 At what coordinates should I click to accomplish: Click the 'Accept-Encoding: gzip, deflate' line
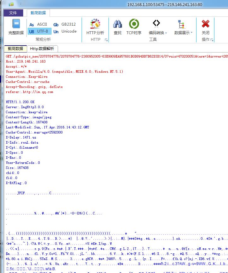(x=34, y=87)
